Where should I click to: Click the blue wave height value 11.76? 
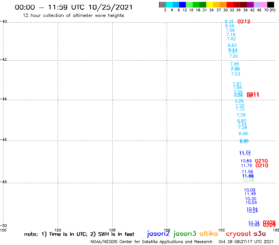pyautogui.click(x=247, y=165)
